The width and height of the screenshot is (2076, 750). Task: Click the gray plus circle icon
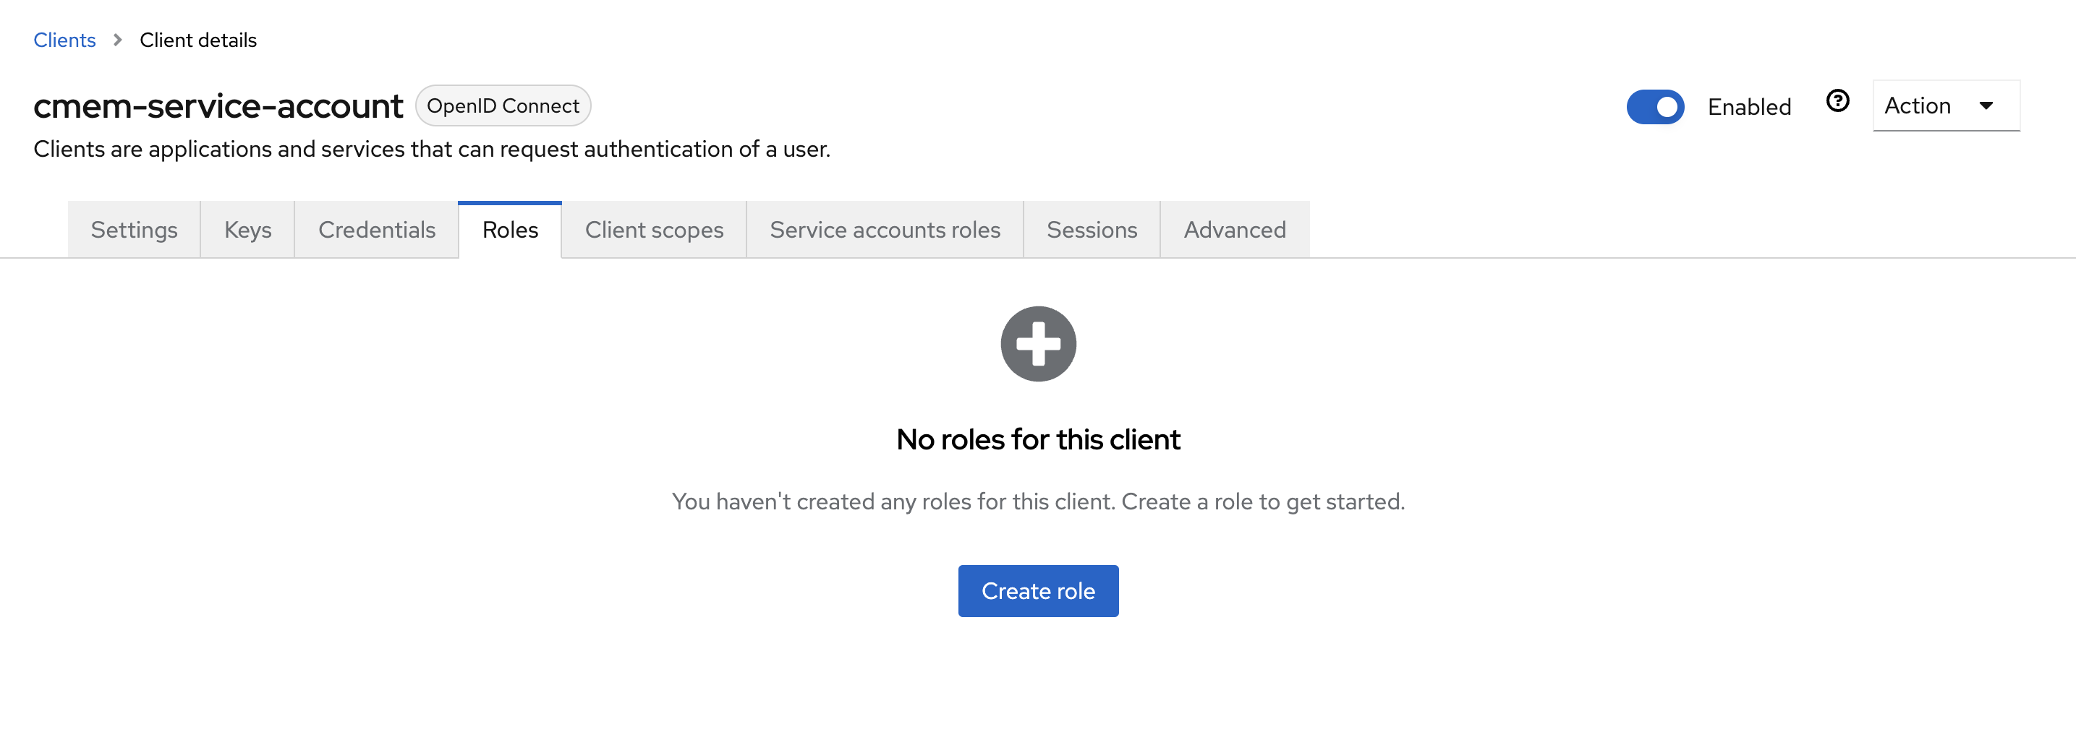(1038, 344)
